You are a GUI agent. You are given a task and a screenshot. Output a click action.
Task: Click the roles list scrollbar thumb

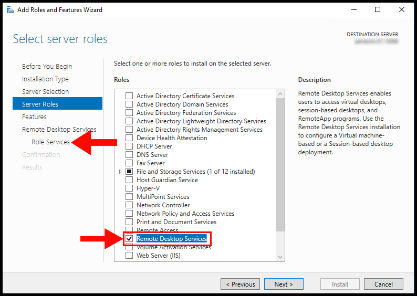(280, 165)
